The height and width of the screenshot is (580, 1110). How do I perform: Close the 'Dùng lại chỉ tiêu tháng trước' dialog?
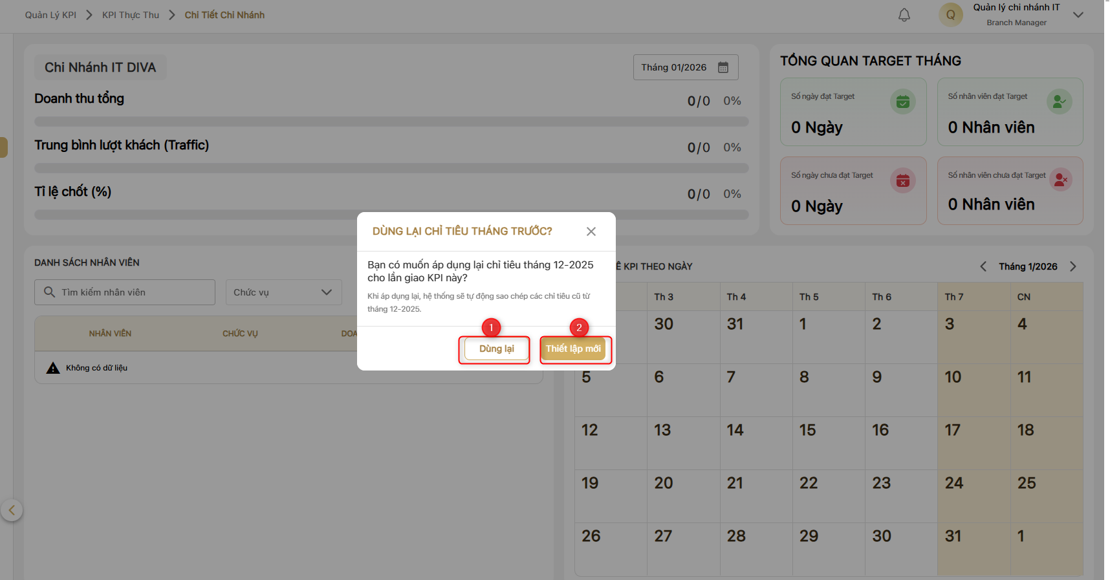(x=591, y=231)
